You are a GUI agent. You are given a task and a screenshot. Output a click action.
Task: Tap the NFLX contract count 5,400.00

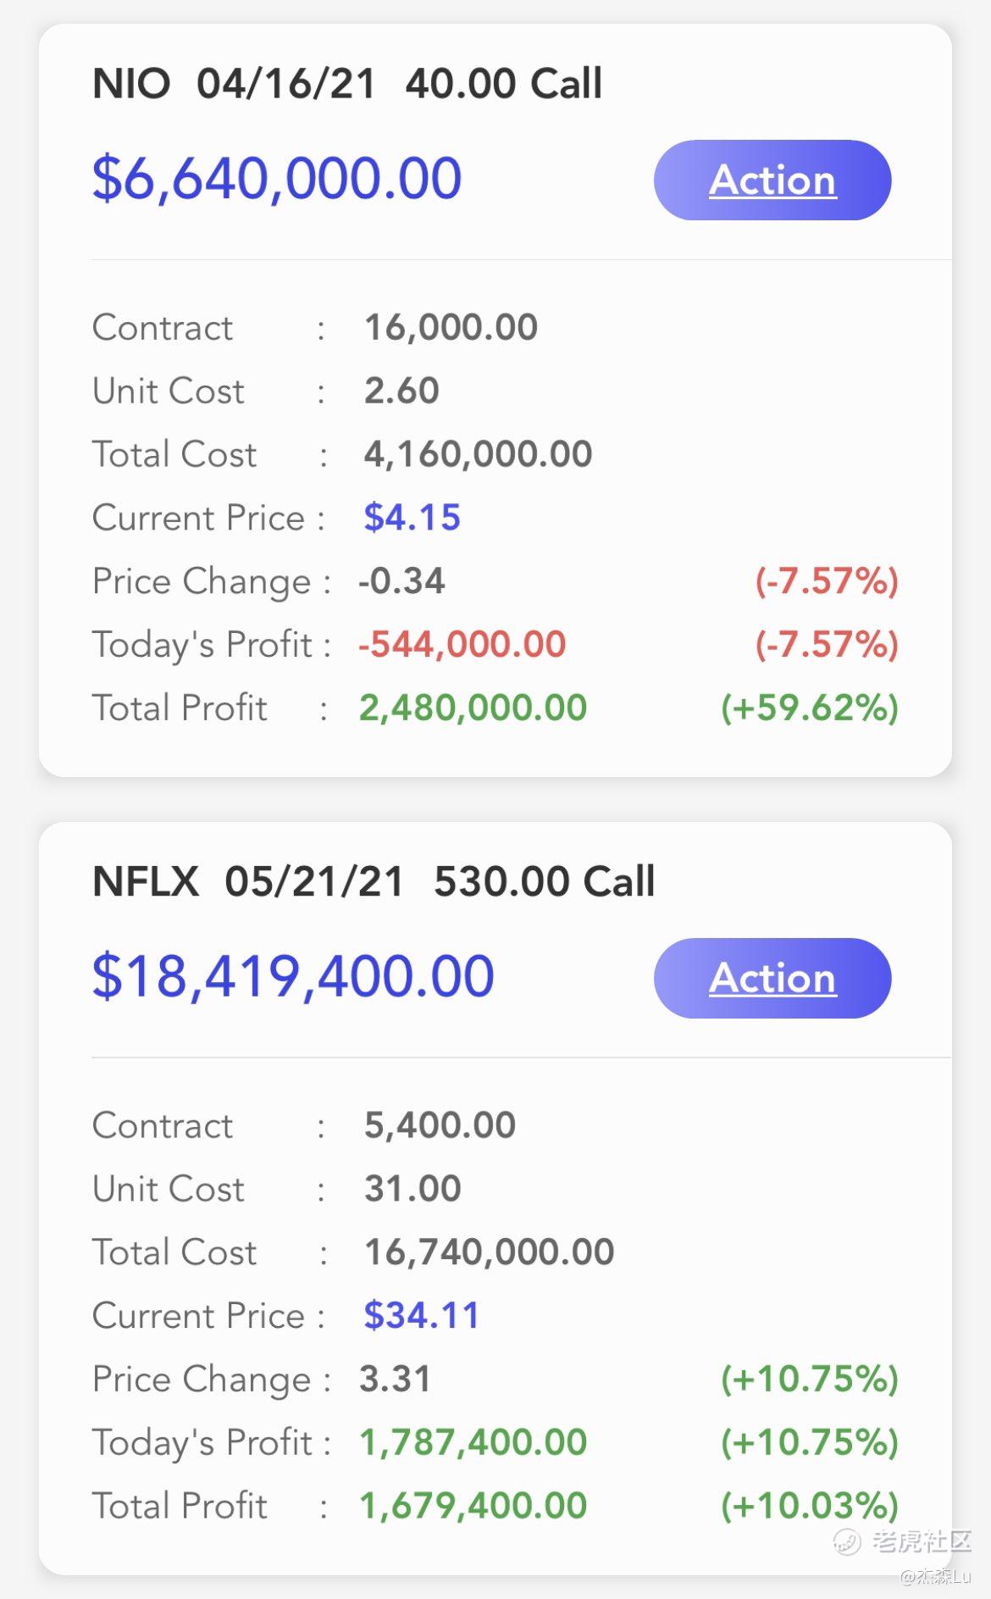(440, 1125)
